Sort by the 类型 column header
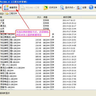The height and width of the screenshot is (96, 96). (x=45, y=17)
